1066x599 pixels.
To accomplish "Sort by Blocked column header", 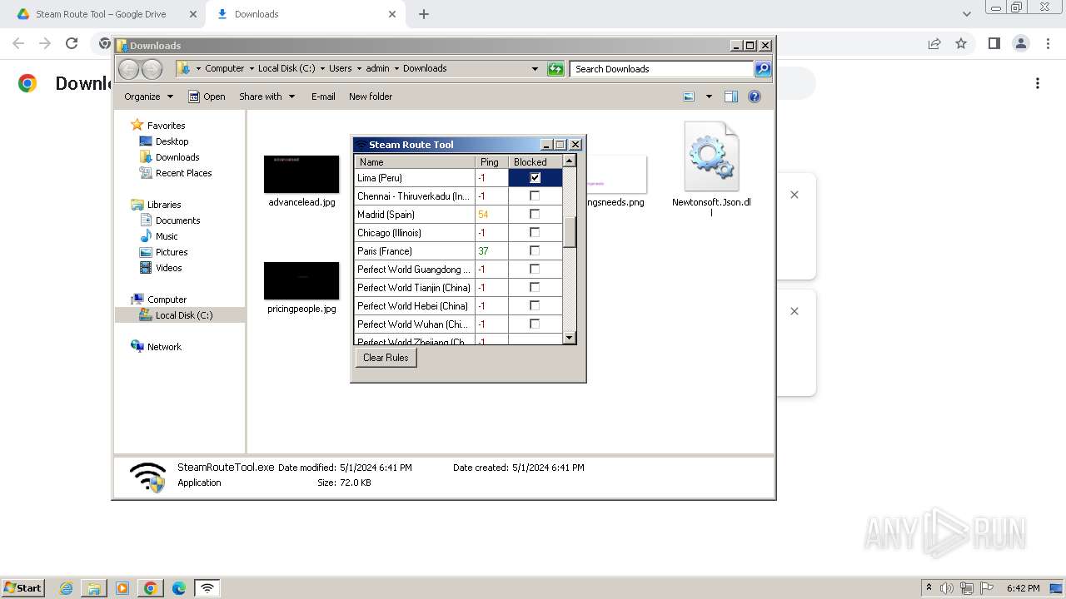I will (x=535, y=161).
